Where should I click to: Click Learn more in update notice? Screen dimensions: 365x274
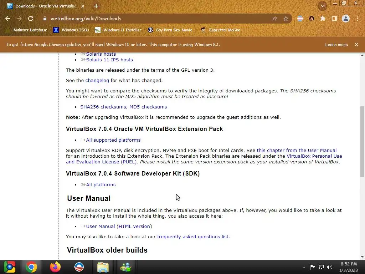336,45
